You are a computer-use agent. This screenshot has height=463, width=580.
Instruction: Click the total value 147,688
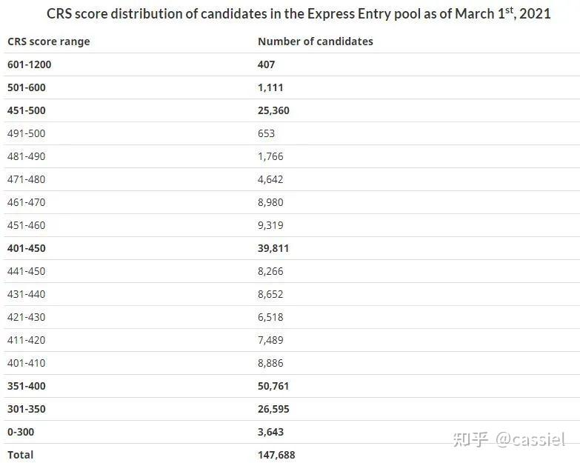click(276, 454)
